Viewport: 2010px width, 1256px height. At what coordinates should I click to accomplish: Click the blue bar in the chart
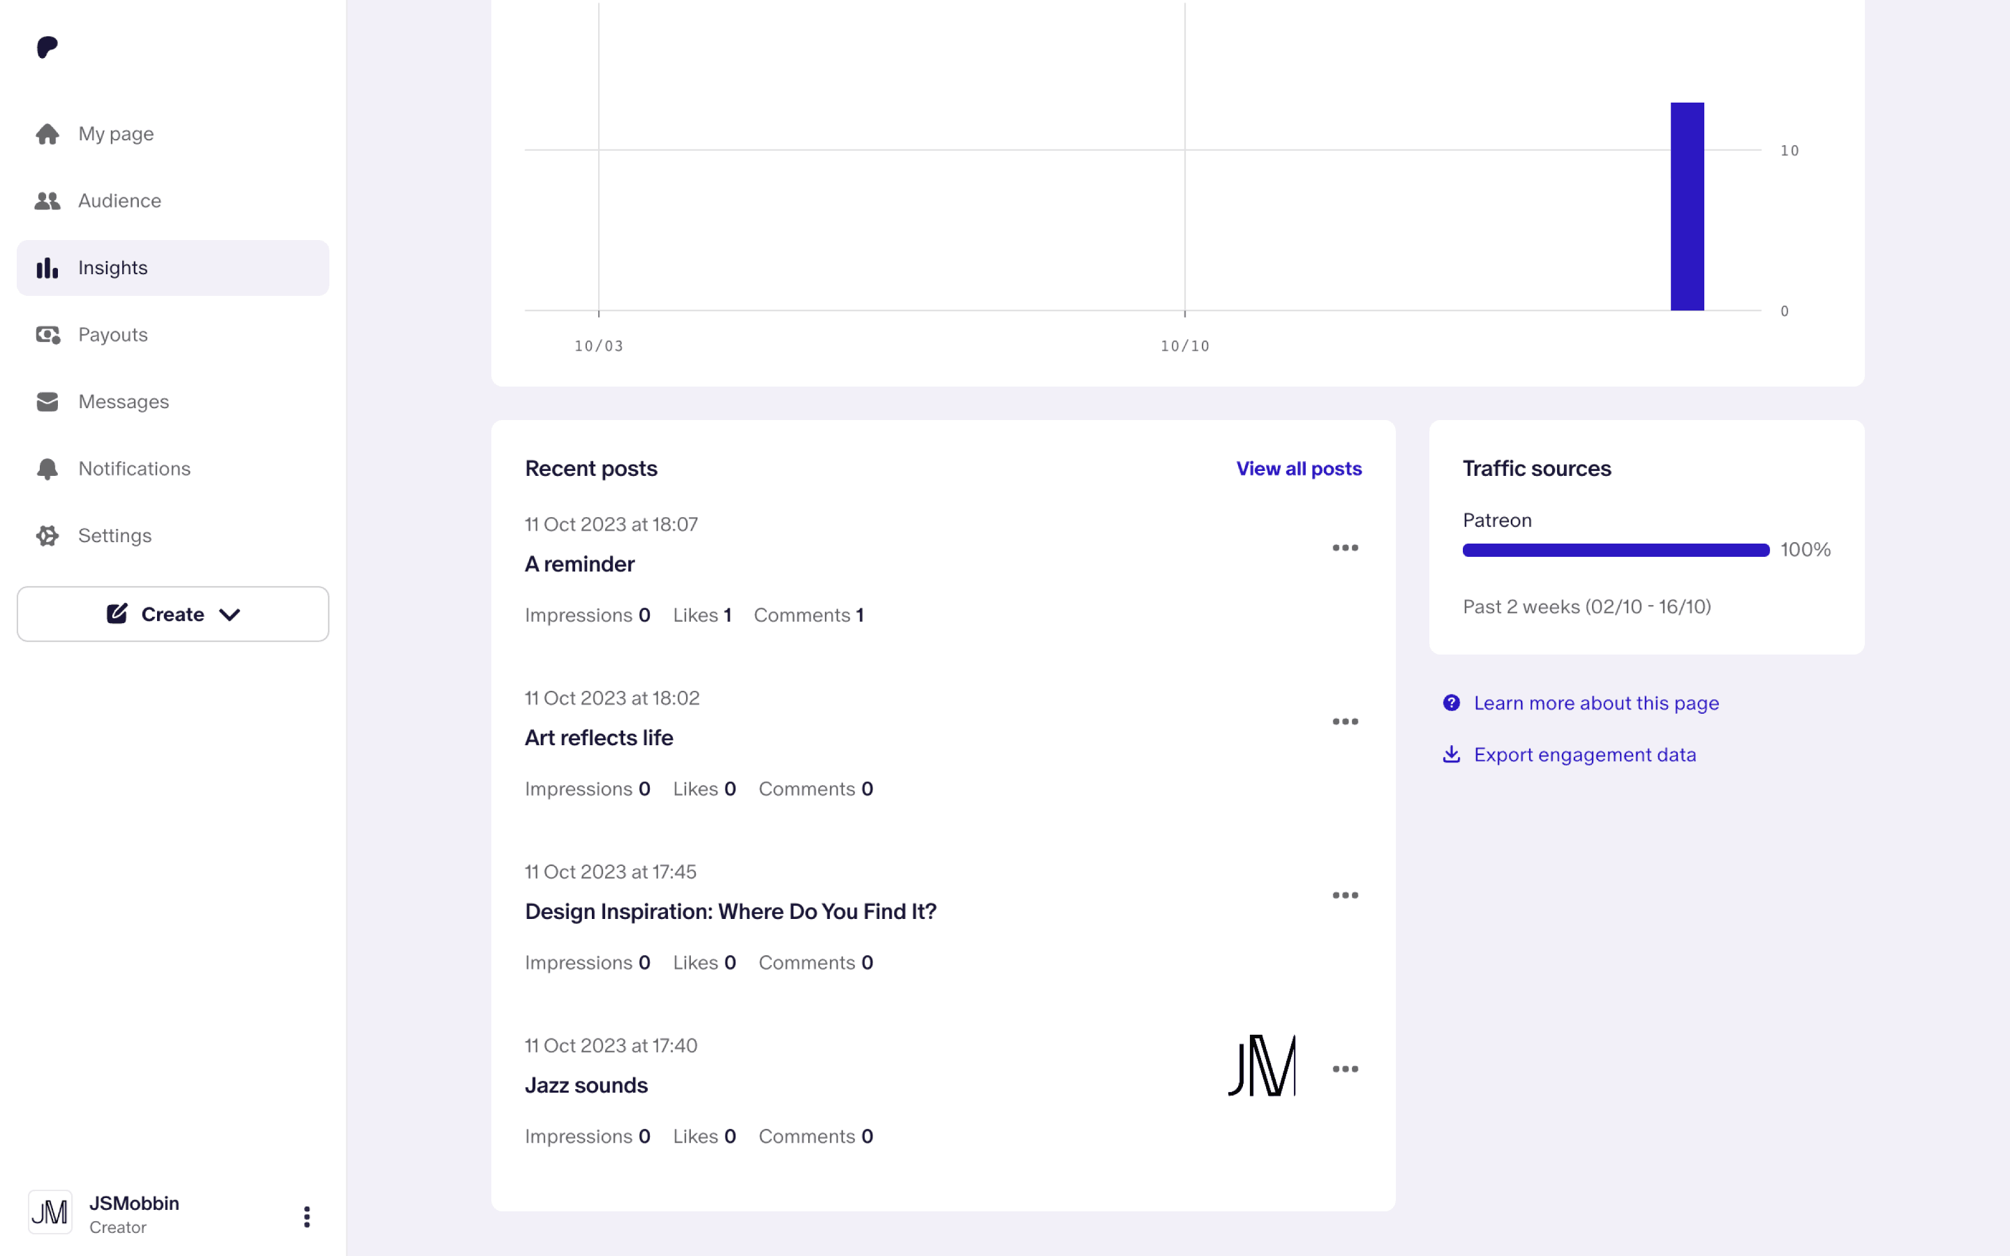[x=1687, y=207]
